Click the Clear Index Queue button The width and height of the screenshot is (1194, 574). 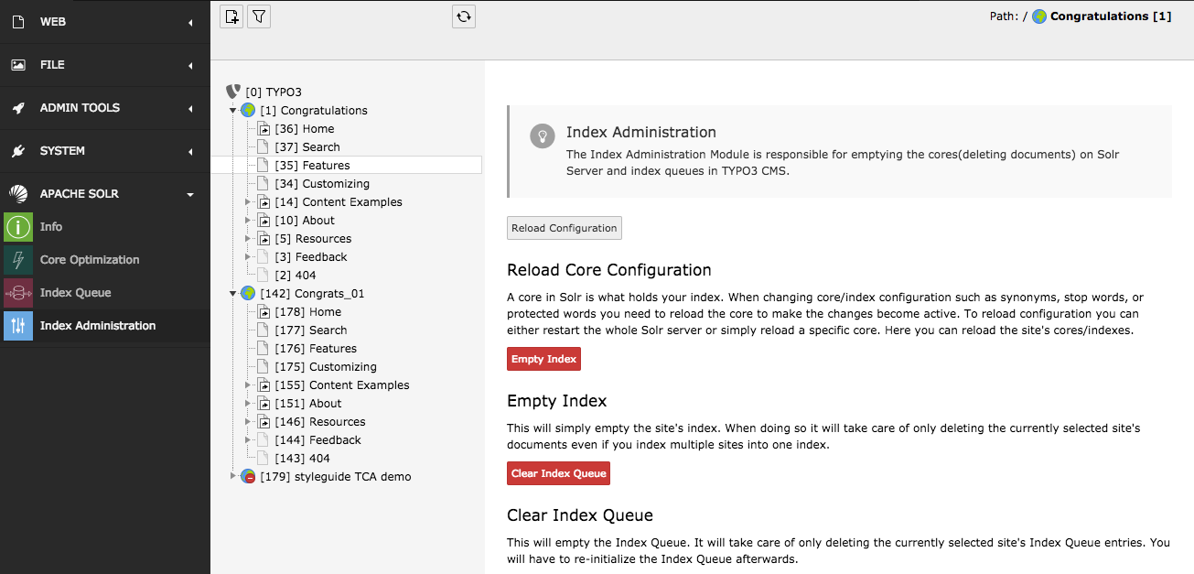[558, 473]
